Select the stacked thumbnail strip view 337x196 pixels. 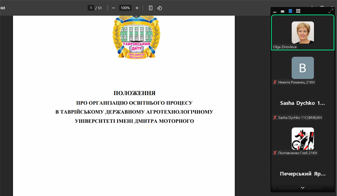(x=290, y=11)
